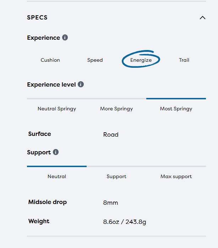Click blue segment of Experience level bar
The image size is (218, 248).
[176, 99]
